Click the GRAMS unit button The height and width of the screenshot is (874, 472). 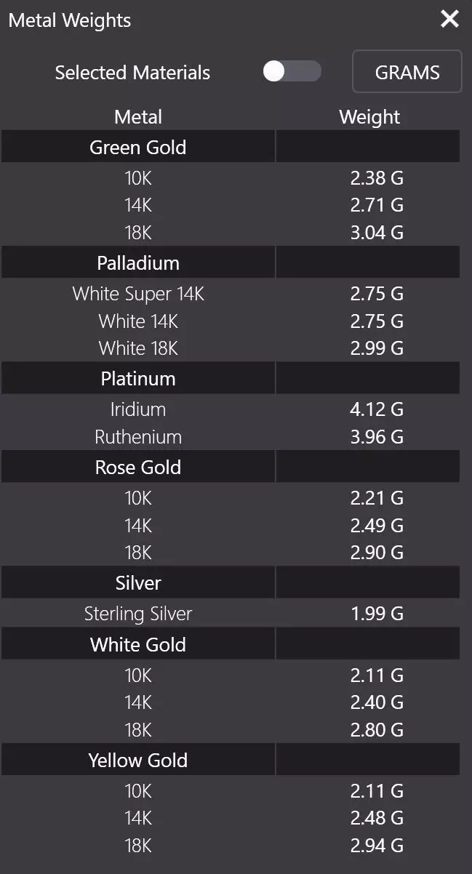[x=407, y=72]
